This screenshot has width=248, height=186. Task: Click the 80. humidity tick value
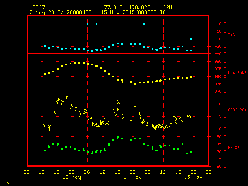[221, 137]
